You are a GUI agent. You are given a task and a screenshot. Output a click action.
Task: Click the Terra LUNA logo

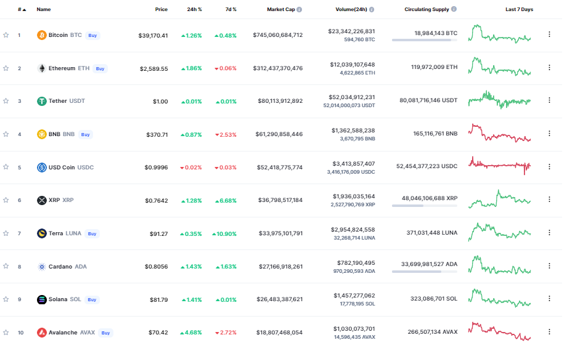pyautogui.click(x=41, y=233)
